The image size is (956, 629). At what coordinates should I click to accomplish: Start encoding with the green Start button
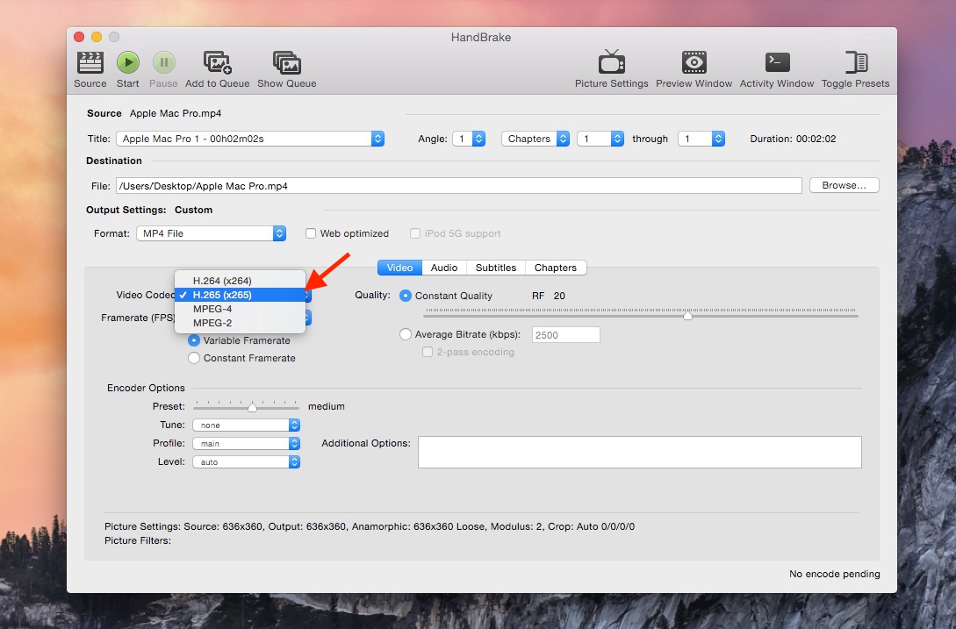click(x=128, y=62)
